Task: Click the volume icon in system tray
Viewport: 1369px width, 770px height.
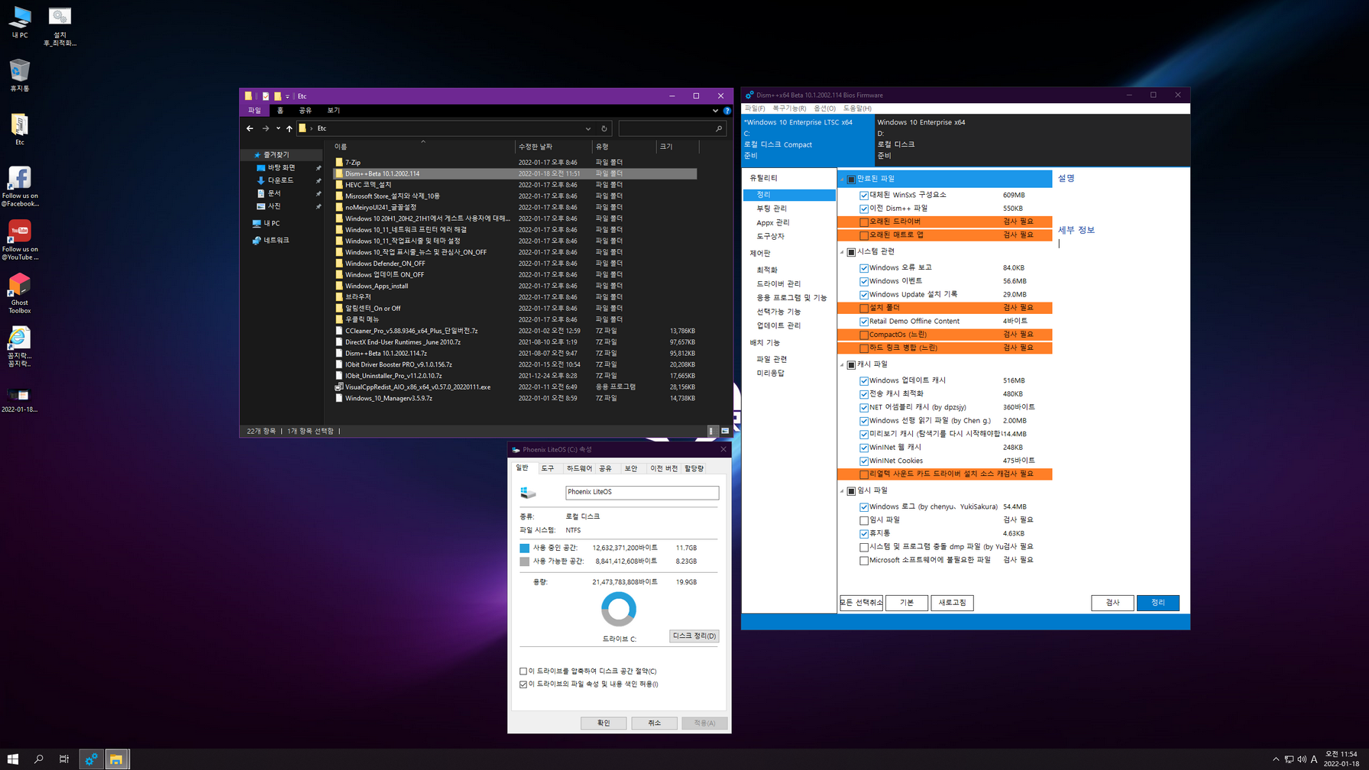Action: pyautogui.click(x=1302, y=759)
